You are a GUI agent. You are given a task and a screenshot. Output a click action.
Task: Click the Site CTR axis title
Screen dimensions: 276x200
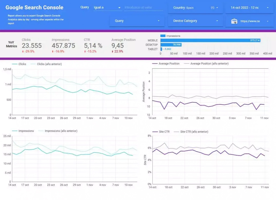[145, 160]
